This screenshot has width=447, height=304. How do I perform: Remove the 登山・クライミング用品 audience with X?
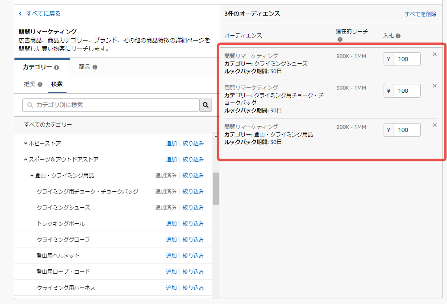[x=434, y=125]
